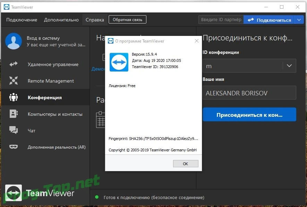Select the Remote Control arrows icon
Viewport: 307px width, 207px height.
point(14,64)
